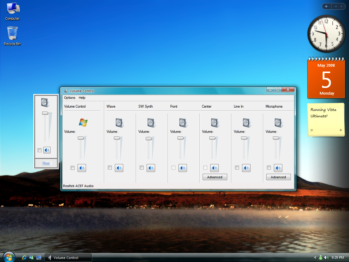Open the Mixer link in the volume popup
The width and height of the screenshot is (349, 262).
tap(46, 163)
